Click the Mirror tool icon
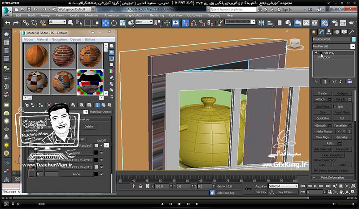This screenshot has width=359, height=209. point(261,23)
